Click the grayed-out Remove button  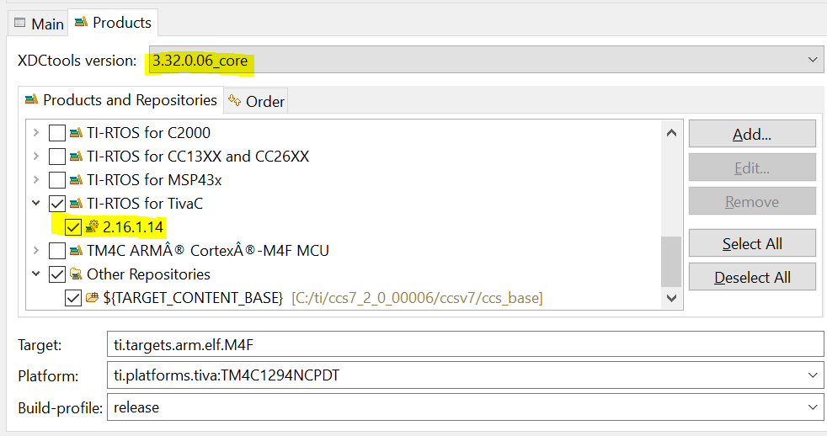pyautogui.click(x=752, y=201)
